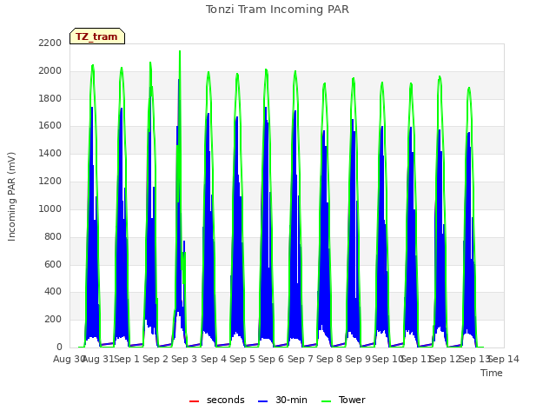Click the Time axis label
Image resolution: width=556 pixels, height=417 pixels.
click(x=492, y=373)
